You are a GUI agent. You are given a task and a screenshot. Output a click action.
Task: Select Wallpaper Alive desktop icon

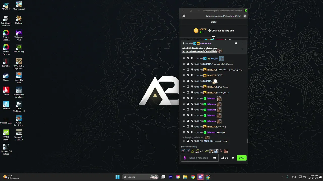[x=19, y=35]
